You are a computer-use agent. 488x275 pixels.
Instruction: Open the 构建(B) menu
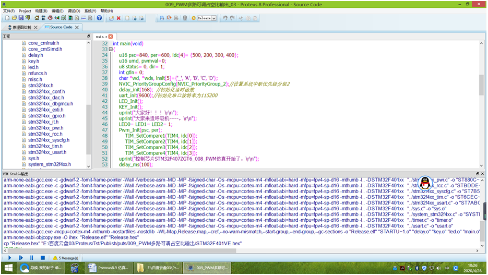[x=41, y=11]
